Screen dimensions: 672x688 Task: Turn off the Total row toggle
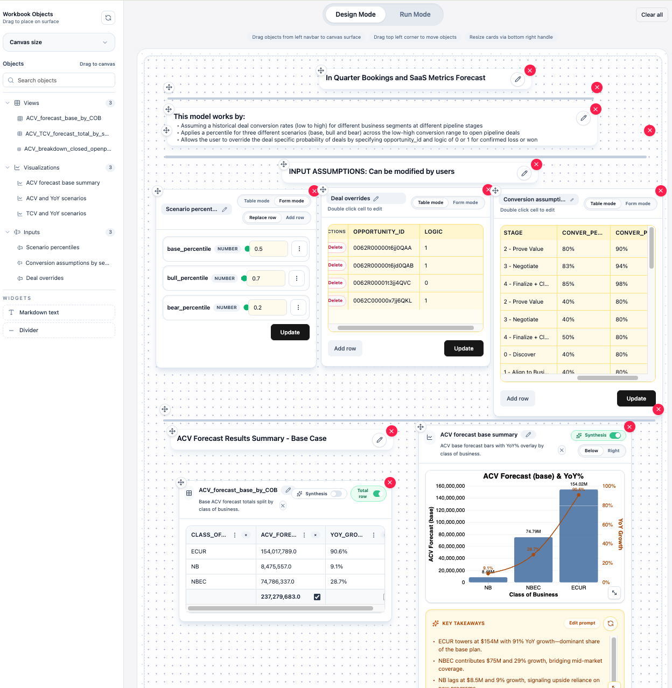tap(377, 494)
